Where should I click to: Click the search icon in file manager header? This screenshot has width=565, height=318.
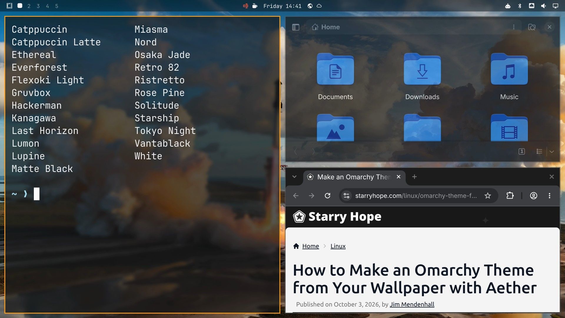pos(532,27)
